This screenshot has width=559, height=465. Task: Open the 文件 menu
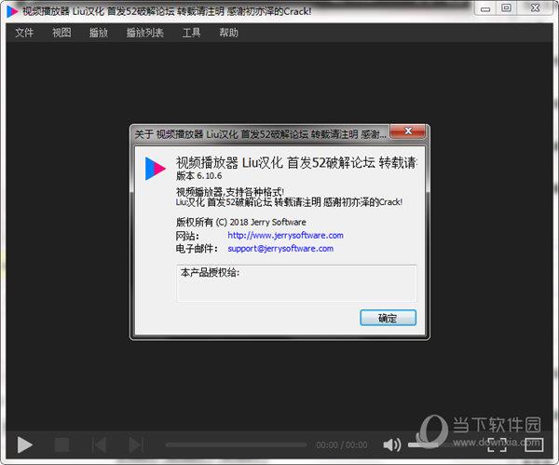[24, 33]
